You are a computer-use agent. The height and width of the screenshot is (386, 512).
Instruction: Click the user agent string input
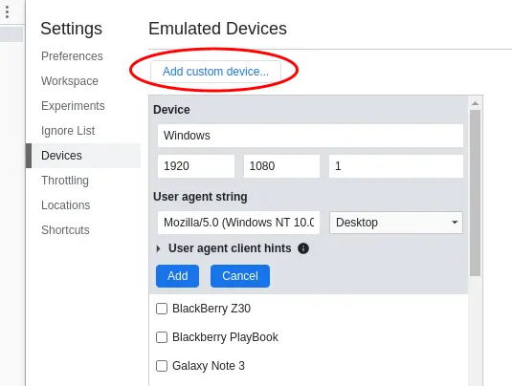238,223
